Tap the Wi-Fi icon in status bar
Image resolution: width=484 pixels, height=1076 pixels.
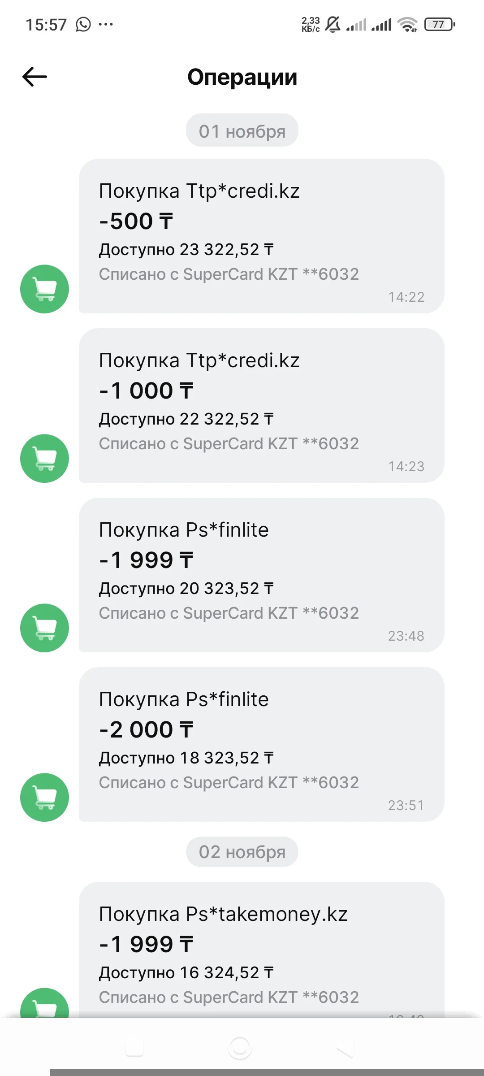click(407, 24)
